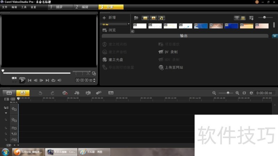Expand the library category dropdown
278x156 pixels.
pyautogui.click(x=129, y=24)
